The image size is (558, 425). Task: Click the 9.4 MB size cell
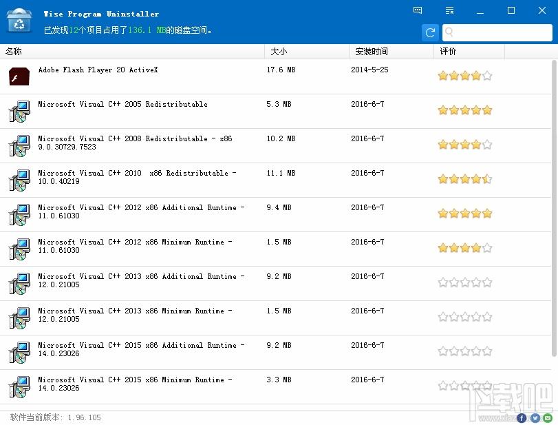[279, 208]
